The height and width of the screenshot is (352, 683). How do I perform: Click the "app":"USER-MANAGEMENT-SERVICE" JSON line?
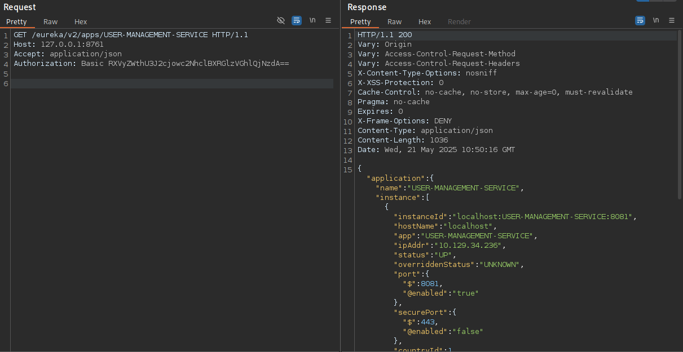pos(466,236)
